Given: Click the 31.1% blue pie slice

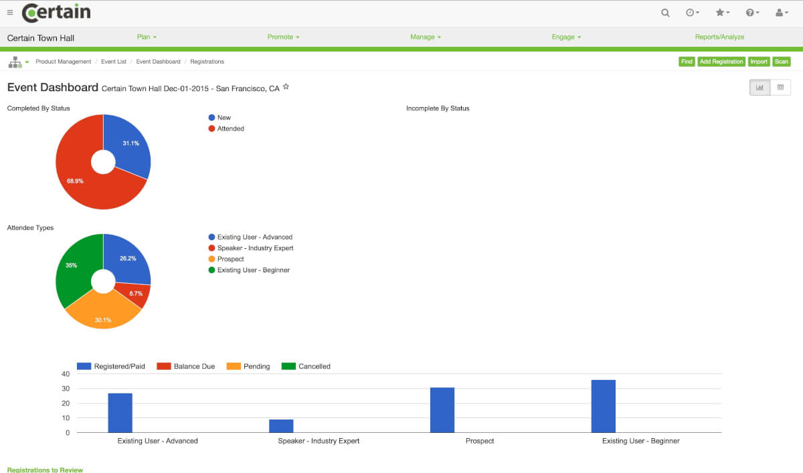Looking at the screenshot, I should tap(130, 144).
